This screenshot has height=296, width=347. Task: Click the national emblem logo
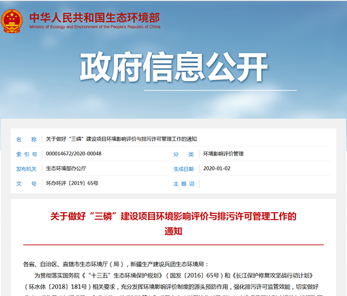[x=11, y=20]
